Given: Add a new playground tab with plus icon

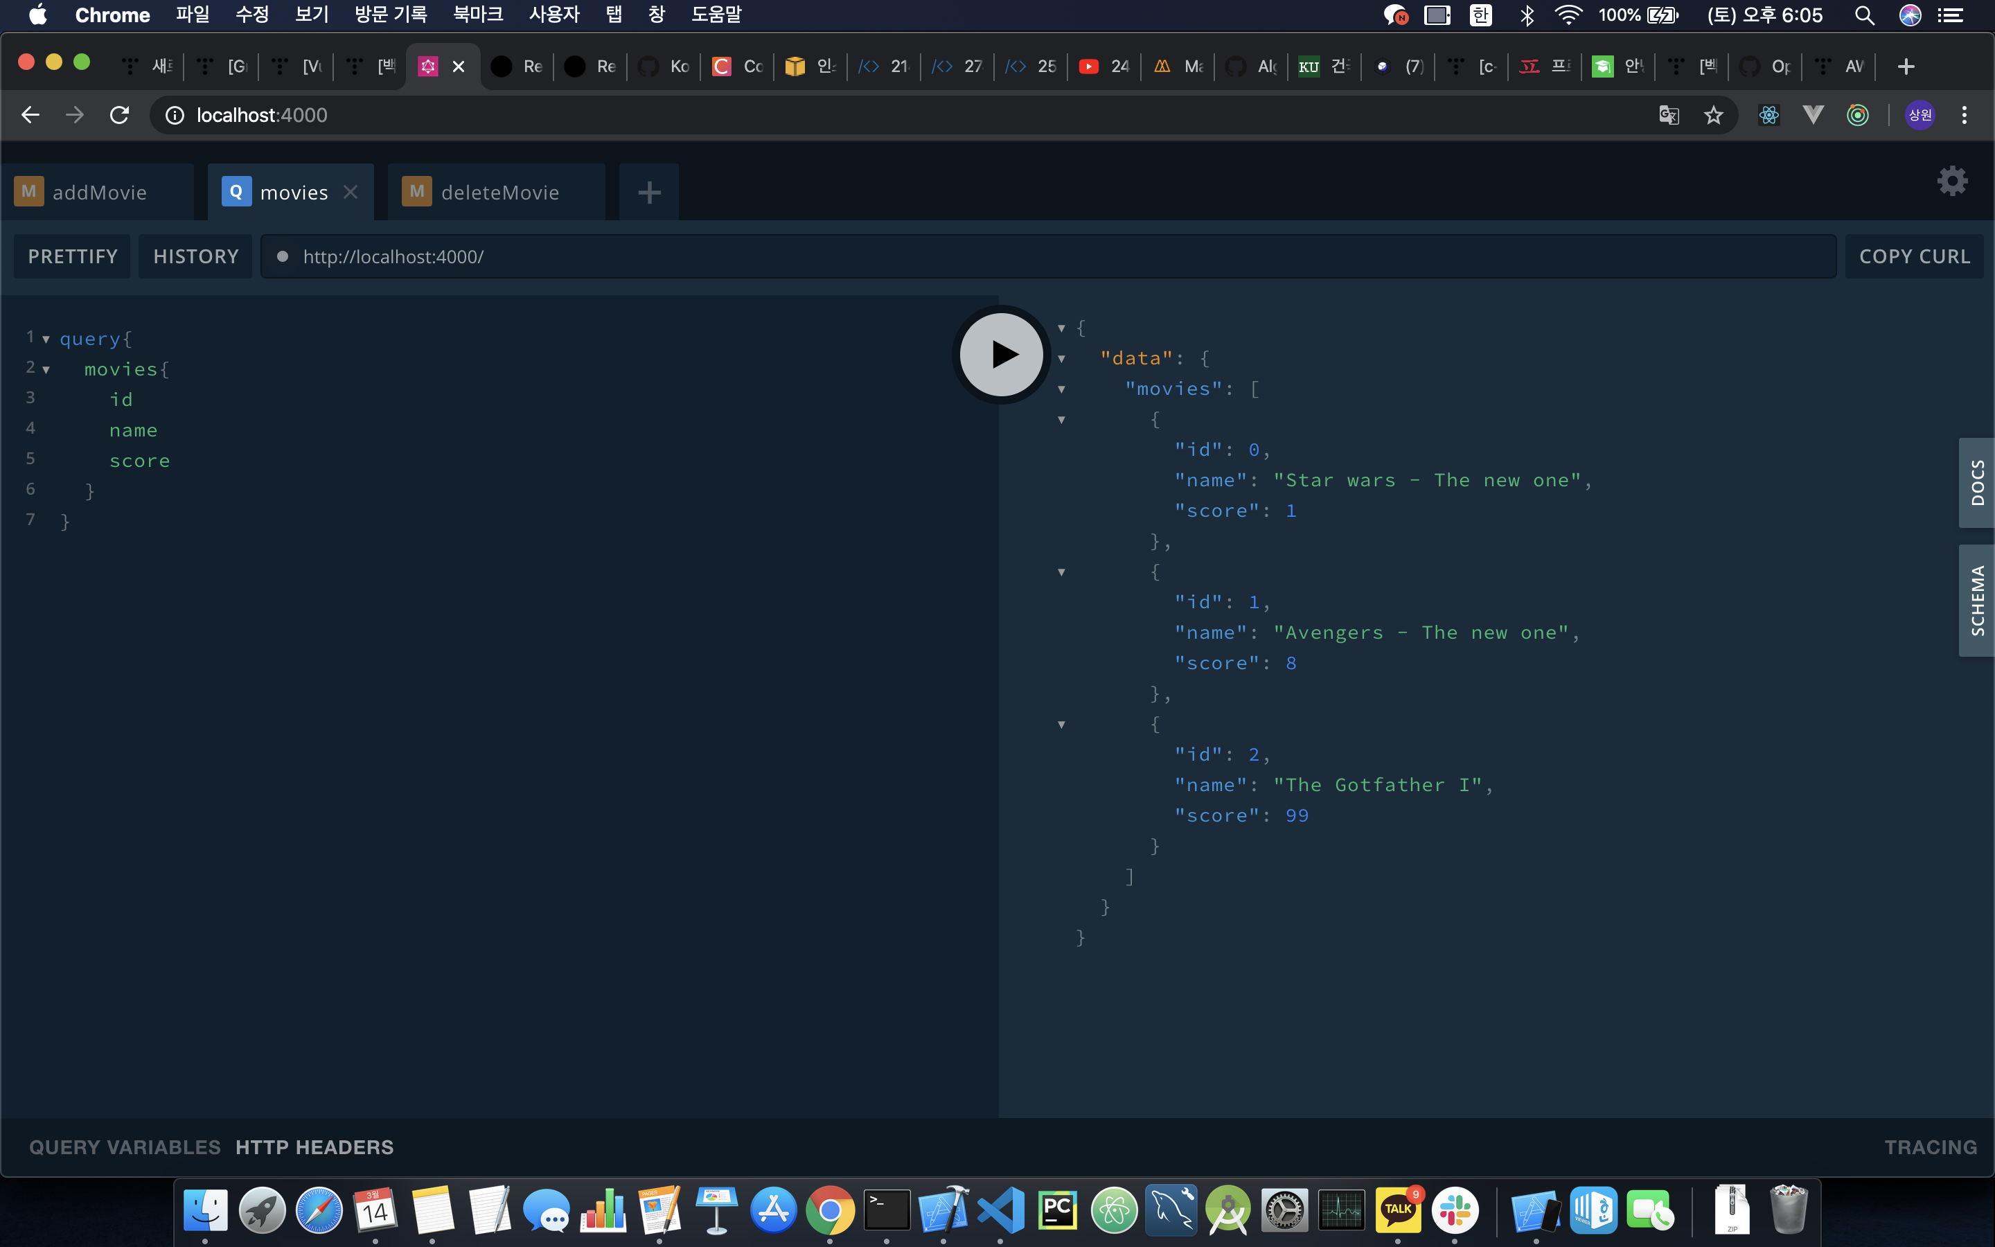Looking at the screenshot, I should (x=649, y=192).
